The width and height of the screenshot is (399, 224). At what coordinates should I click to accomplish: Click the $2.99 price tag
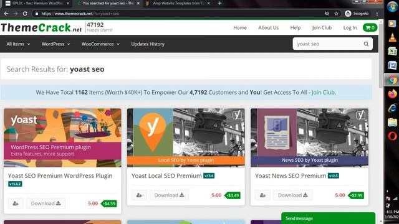click(356, 195)
